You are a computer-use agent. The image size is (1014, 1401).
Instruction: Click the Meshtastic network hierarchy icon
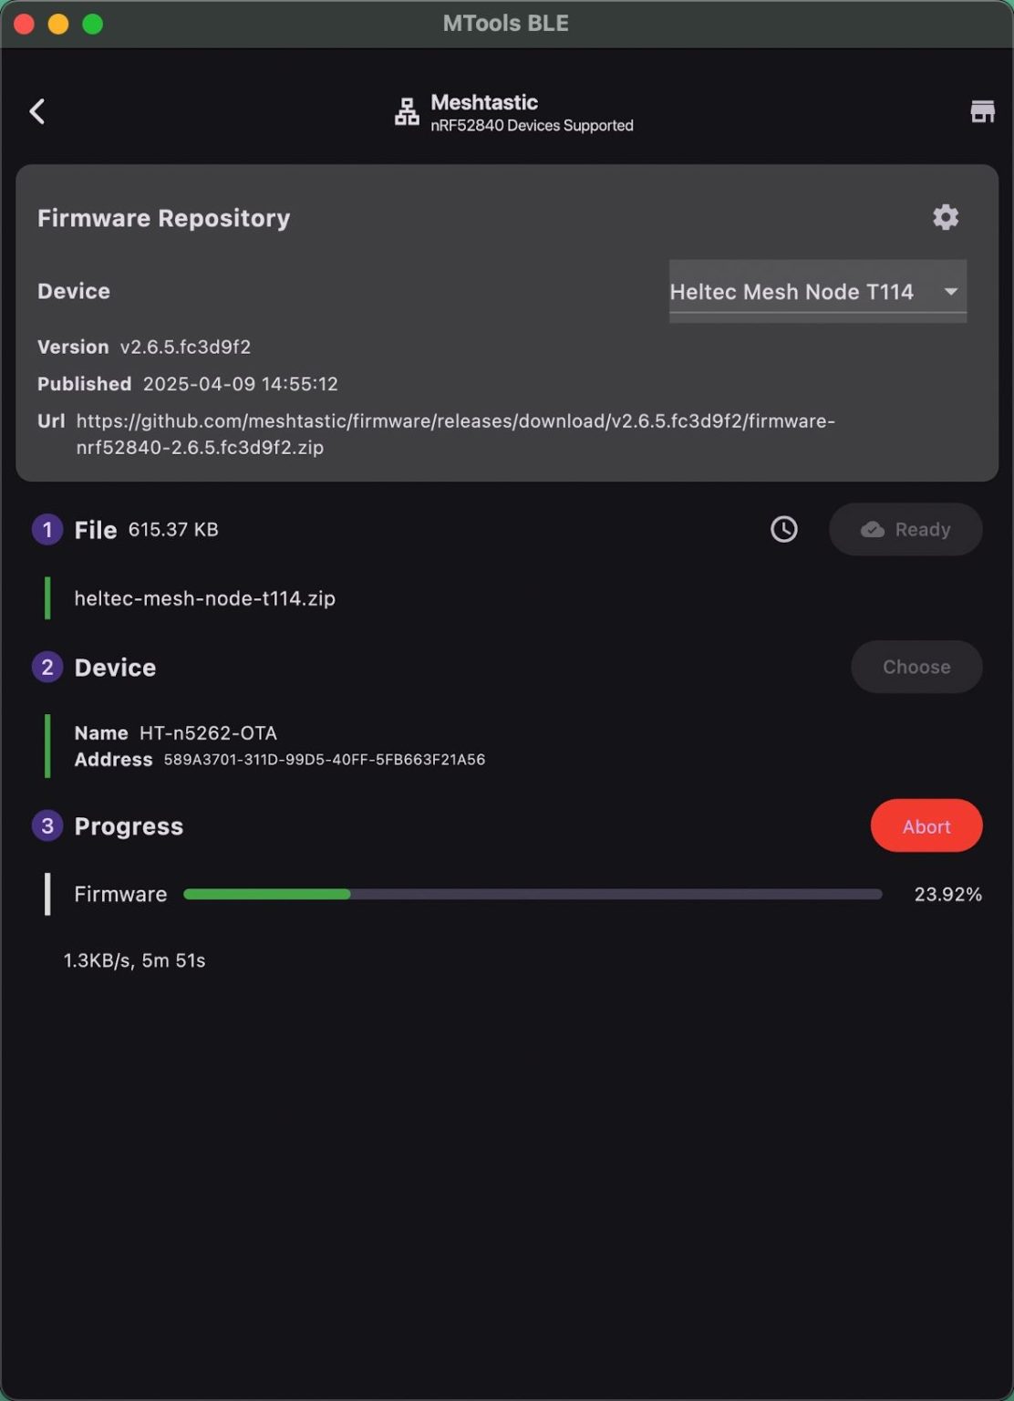tap(406, 111)
